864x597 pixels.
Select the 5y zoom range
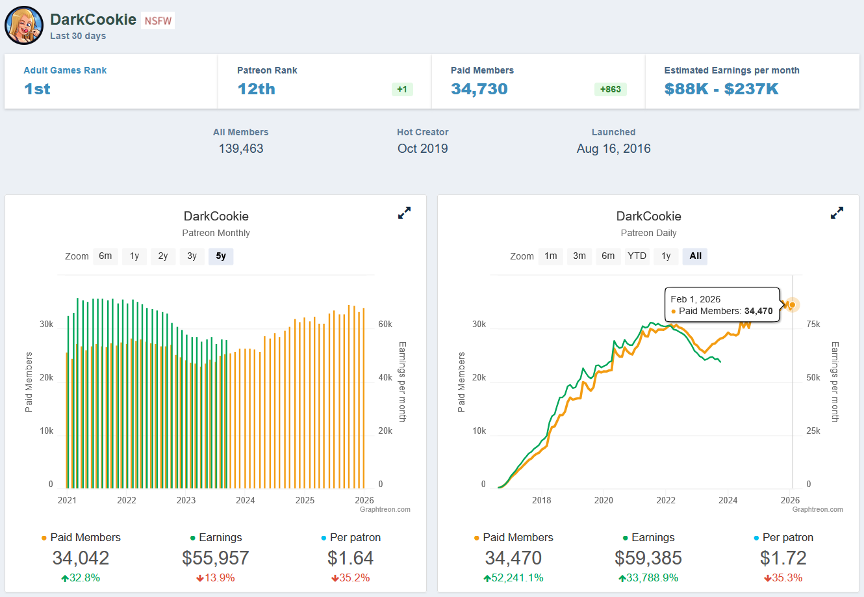(221, 256)
